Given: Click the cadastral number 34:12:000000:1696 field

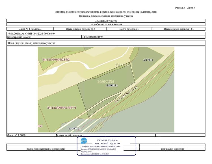Looking at the screenshot, I should [x=143, y=37].
